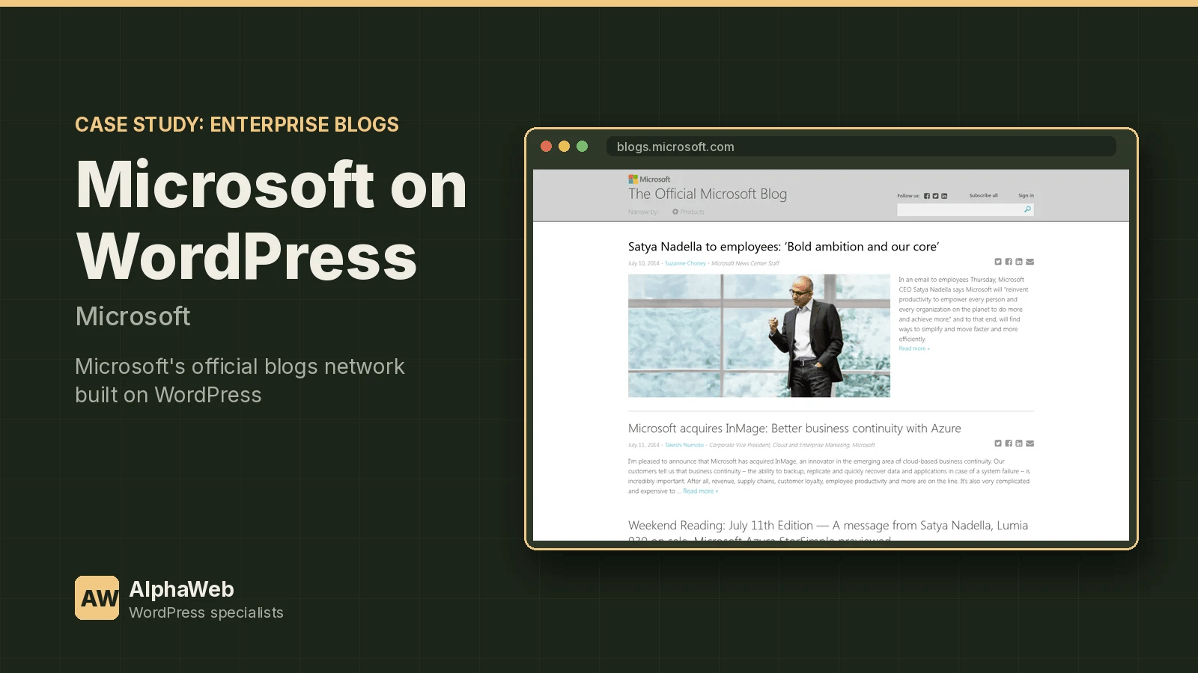
Task: Click author link Takeshi Numoto
Action: (684, 445)
